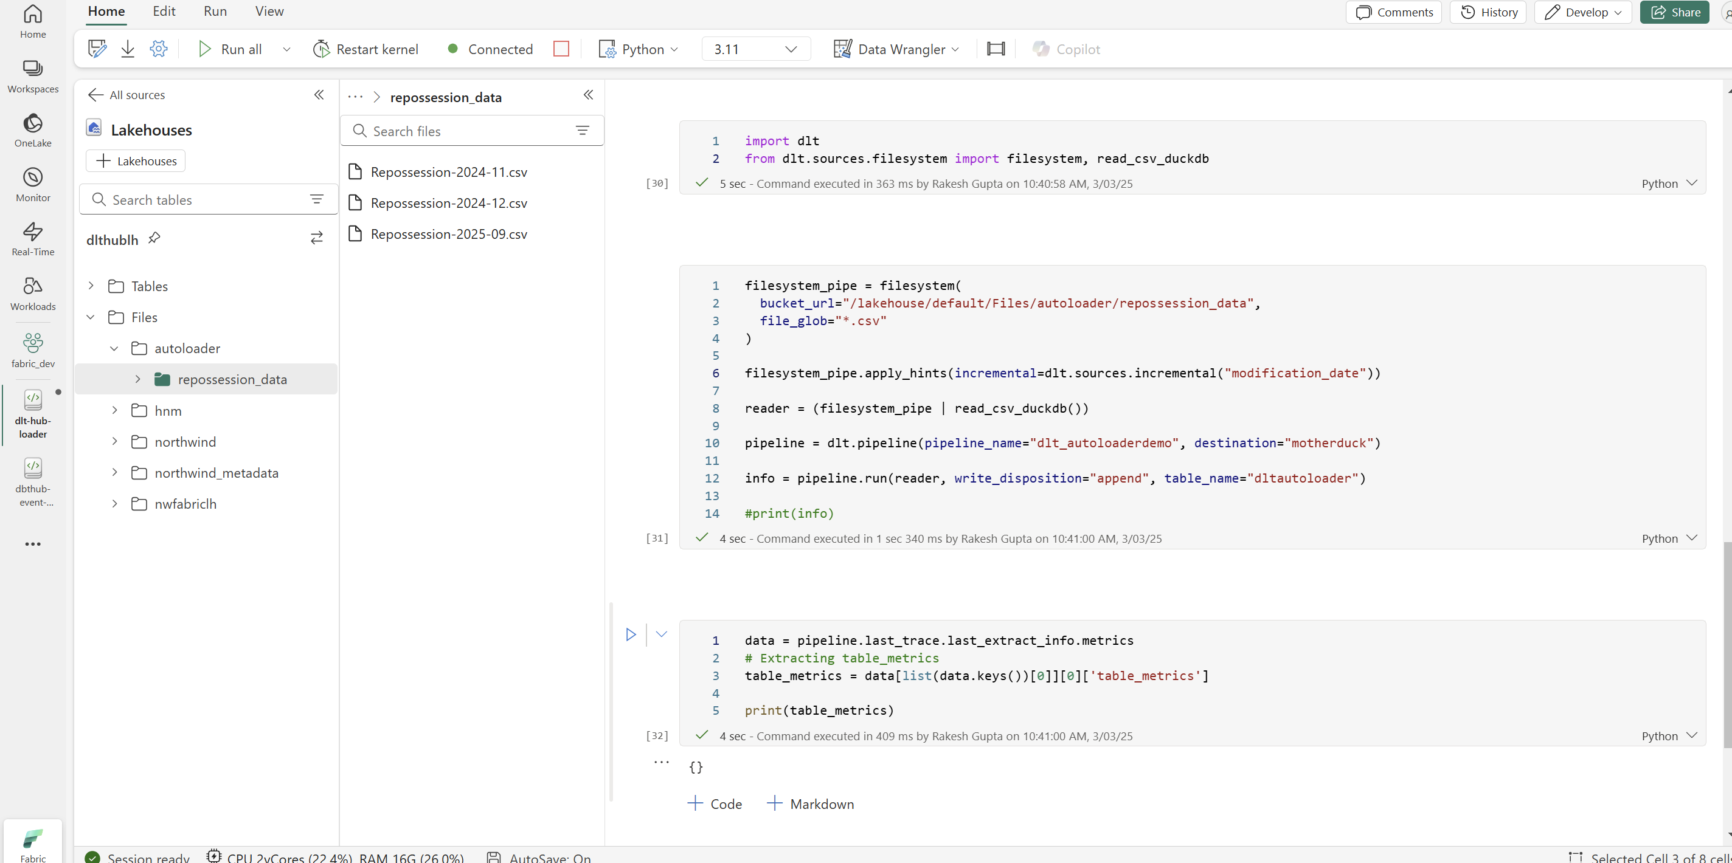Add a new Markdown cell
Image resolution: width=1732 pixels, height=863 pixels.
pyautogui.click(x=811, y=803)
